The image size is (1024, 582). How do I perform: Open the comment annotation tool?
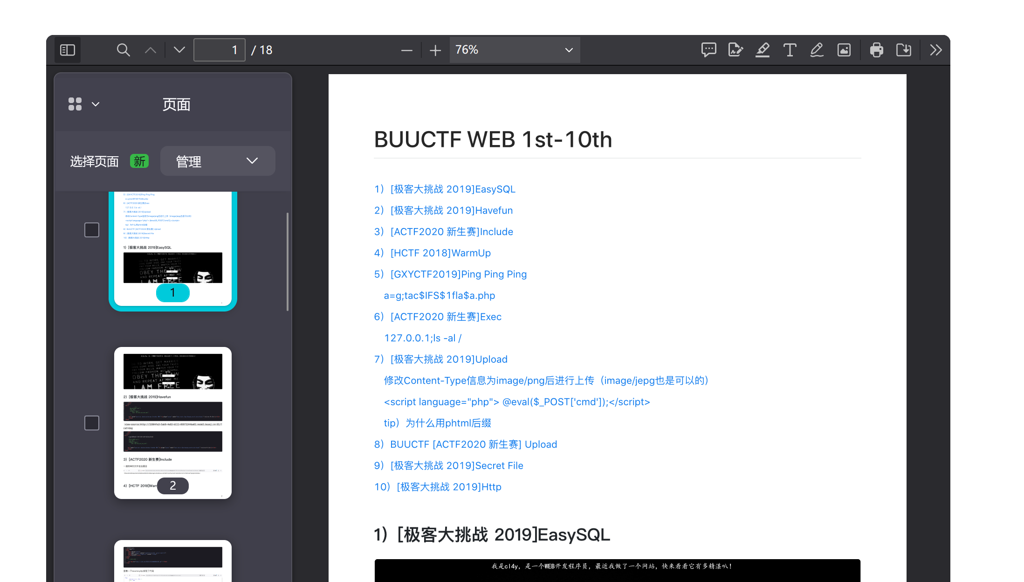coord(708,50)
